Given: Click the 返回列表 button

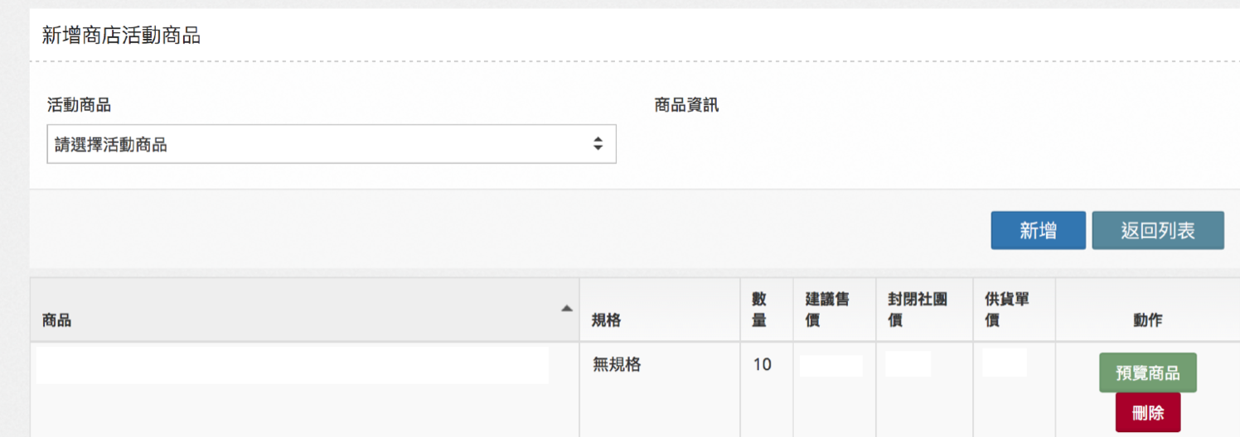Looking at the screenshot, I should coord(1158,230).
